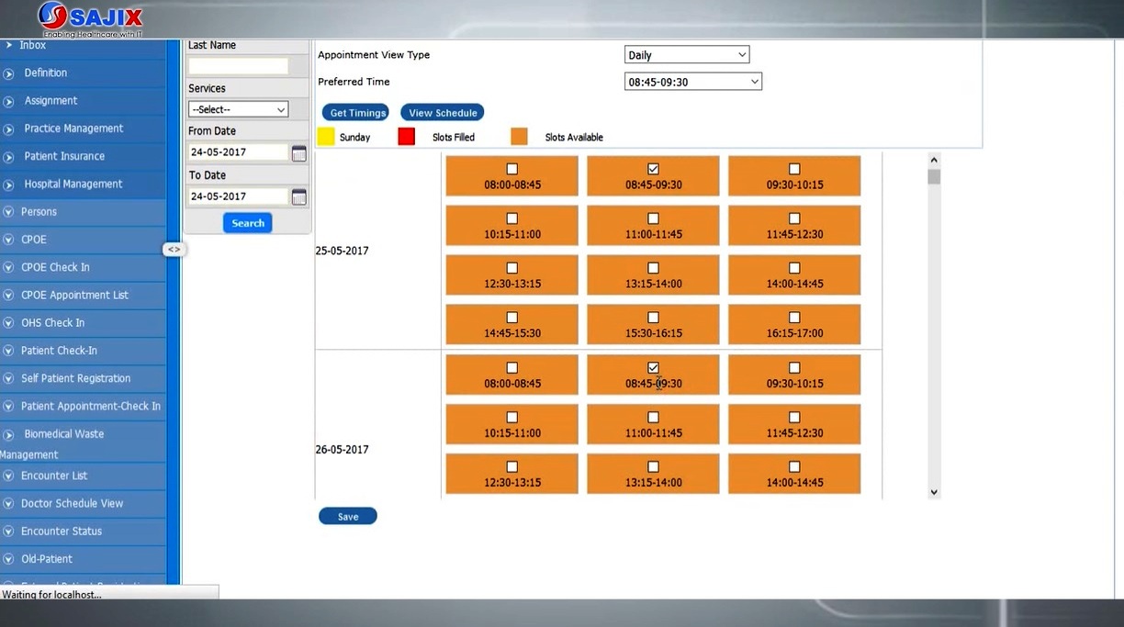Check the 16:15-17:00 slot checkbox

794,318
